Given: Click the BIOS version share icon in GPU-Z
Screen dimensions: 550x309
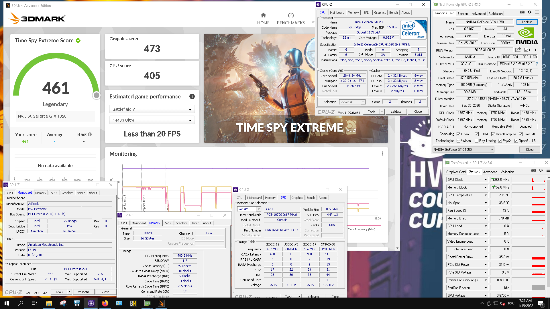Looking at the screenshot, I should [x=518, y=50].
